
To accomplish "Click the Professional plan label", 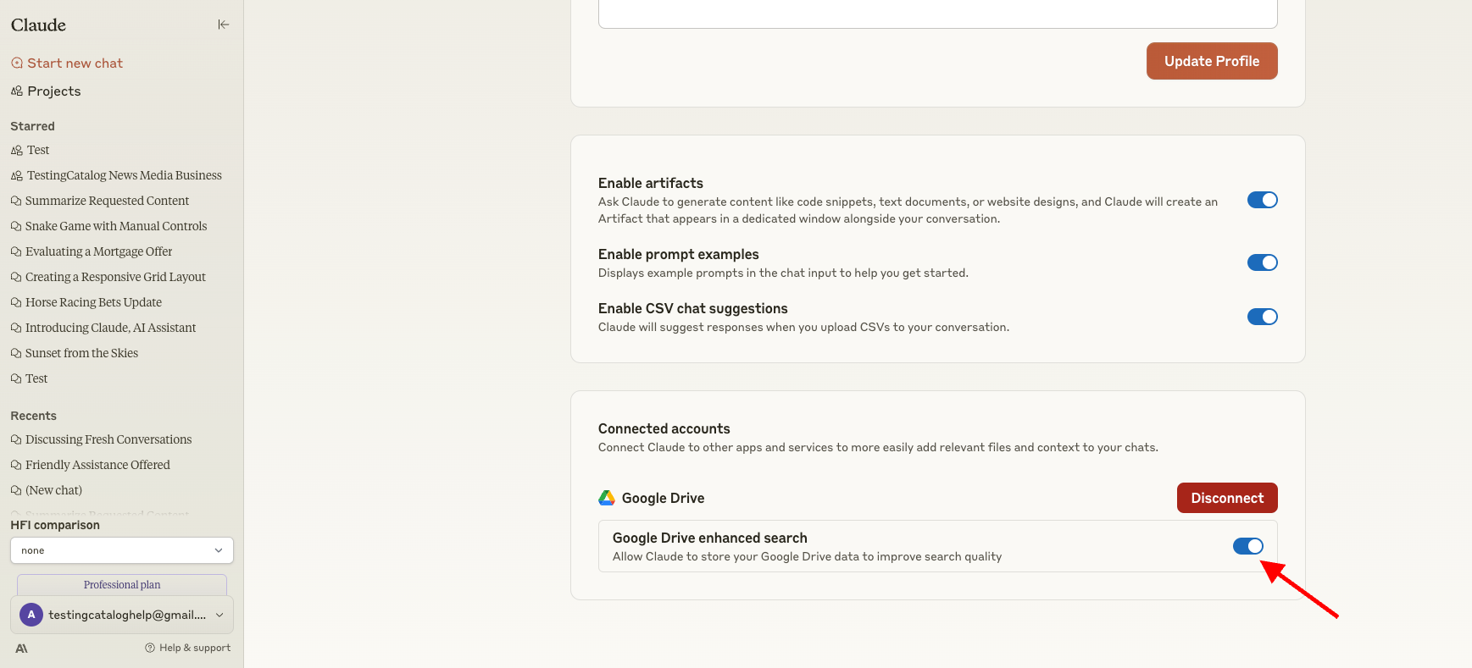I will coord(122,584).
